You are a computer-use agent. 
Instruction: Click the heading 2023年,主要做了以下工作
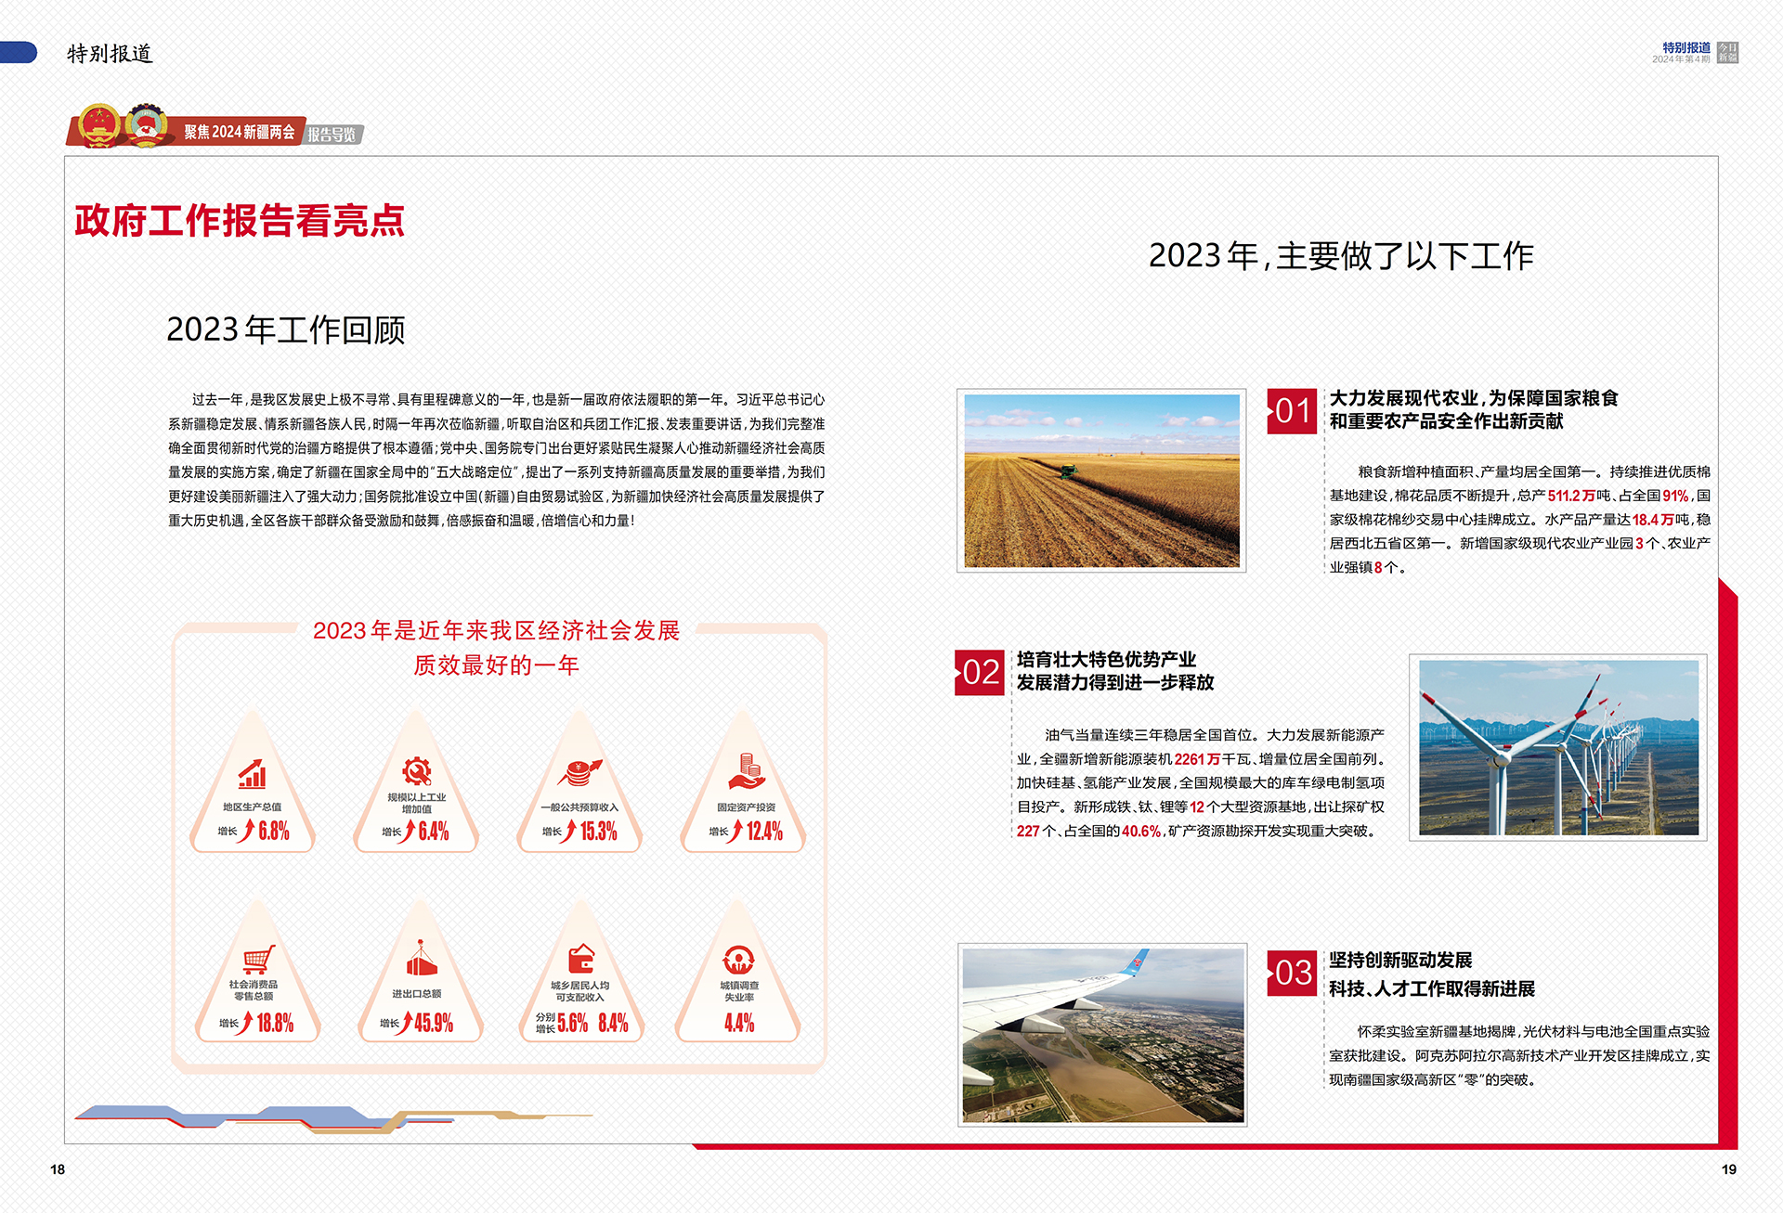[x=1341, y=255]
